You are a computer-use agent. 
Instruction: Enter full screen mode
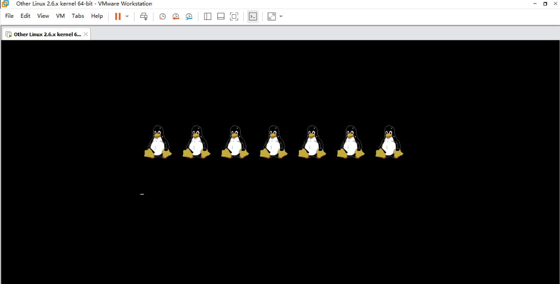click(x=234, y=16)
